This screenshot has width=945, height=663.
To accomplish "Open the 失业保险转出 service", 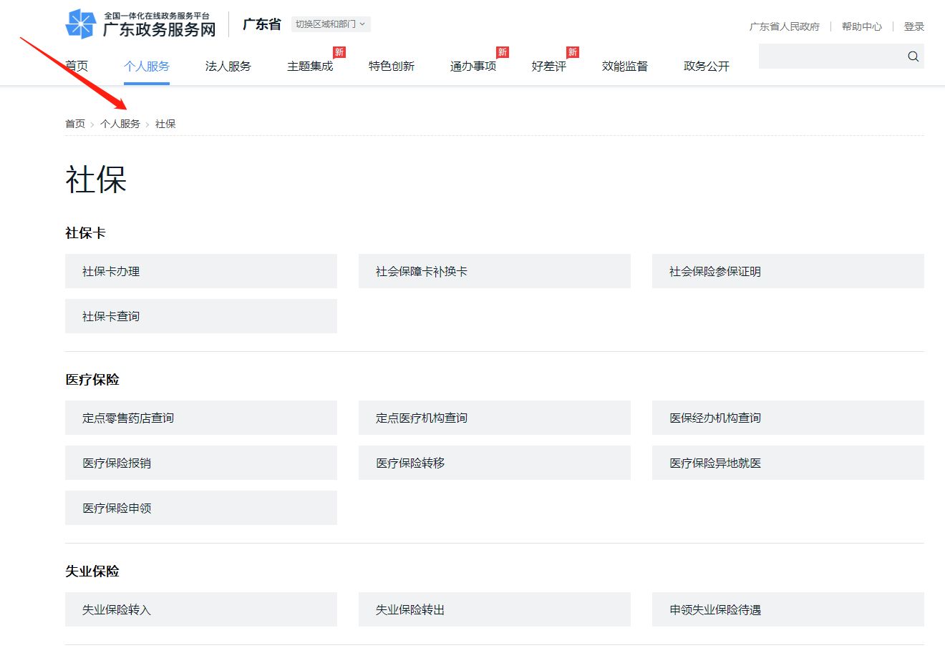I will 495,609.
